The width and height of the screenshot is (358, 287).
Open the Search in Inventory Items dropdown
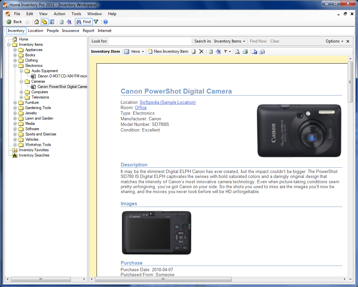click(x=229, y=41)
